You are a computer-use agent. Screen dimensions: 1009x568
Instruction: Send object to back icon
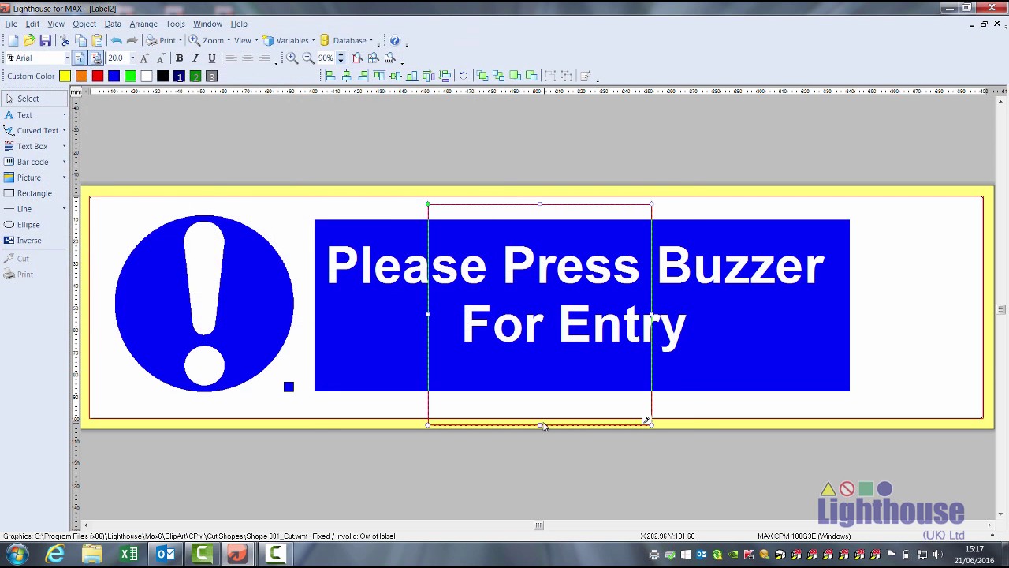point(498,76)
